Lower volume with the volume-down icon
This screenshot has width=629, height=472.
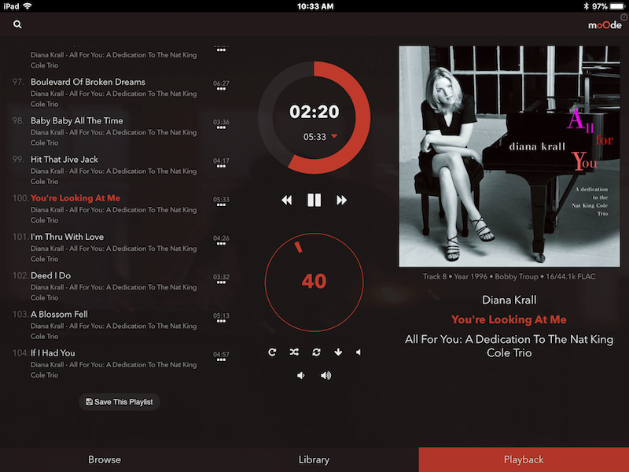[301, 375]
